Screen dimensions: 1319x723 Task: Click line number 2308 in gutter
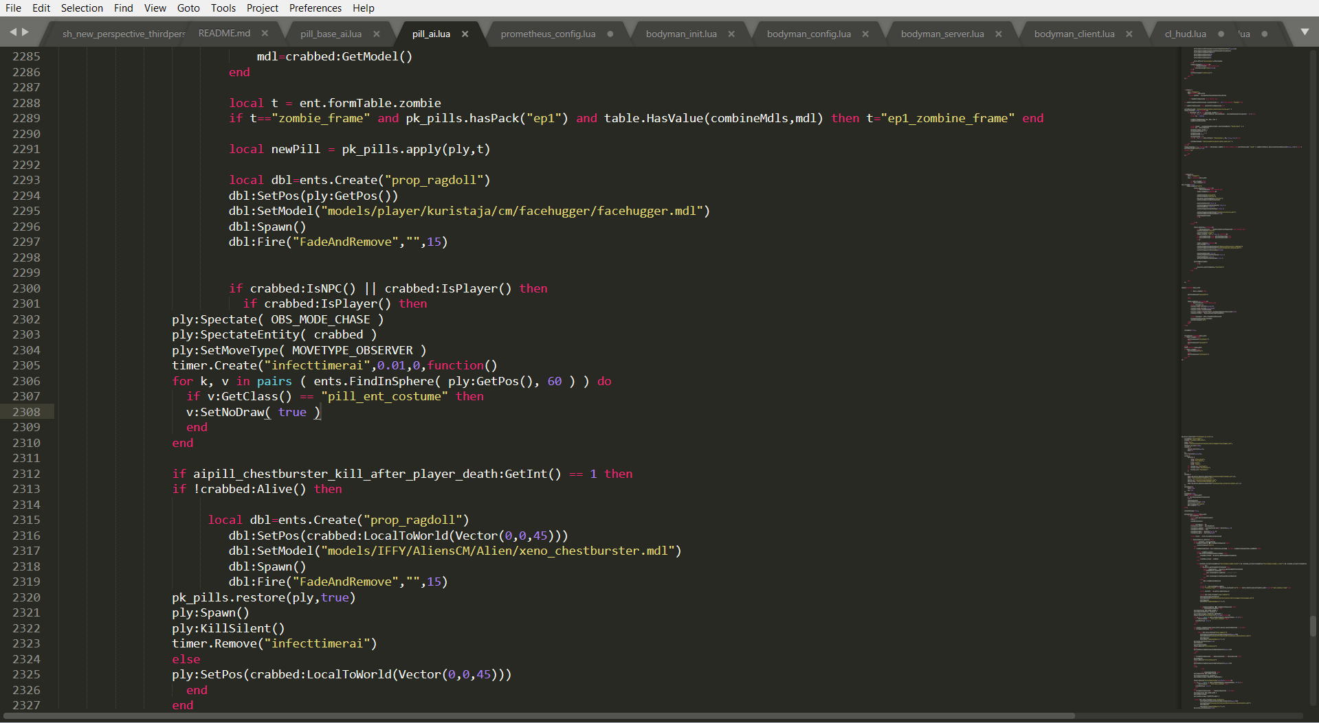click(x=26, y=412)
